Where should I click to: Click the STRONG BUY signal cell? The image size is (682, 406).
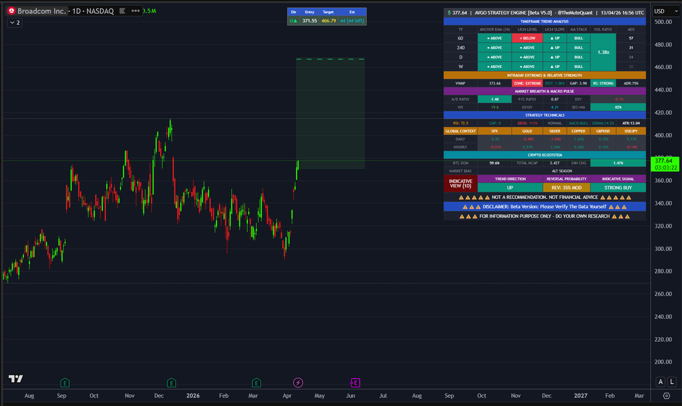click(618, 187)
